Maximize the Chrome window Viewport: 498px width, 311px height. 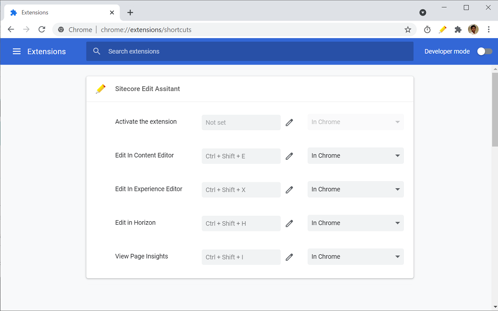[466, 7]
